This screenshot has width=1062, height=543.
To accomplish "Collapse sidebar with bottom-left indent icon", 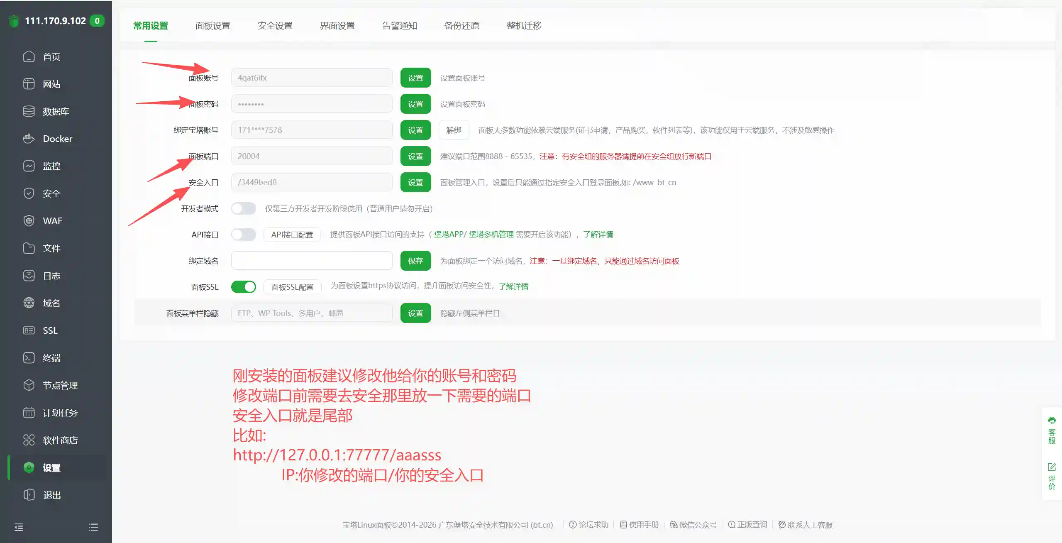I will (x=19, y=527).
